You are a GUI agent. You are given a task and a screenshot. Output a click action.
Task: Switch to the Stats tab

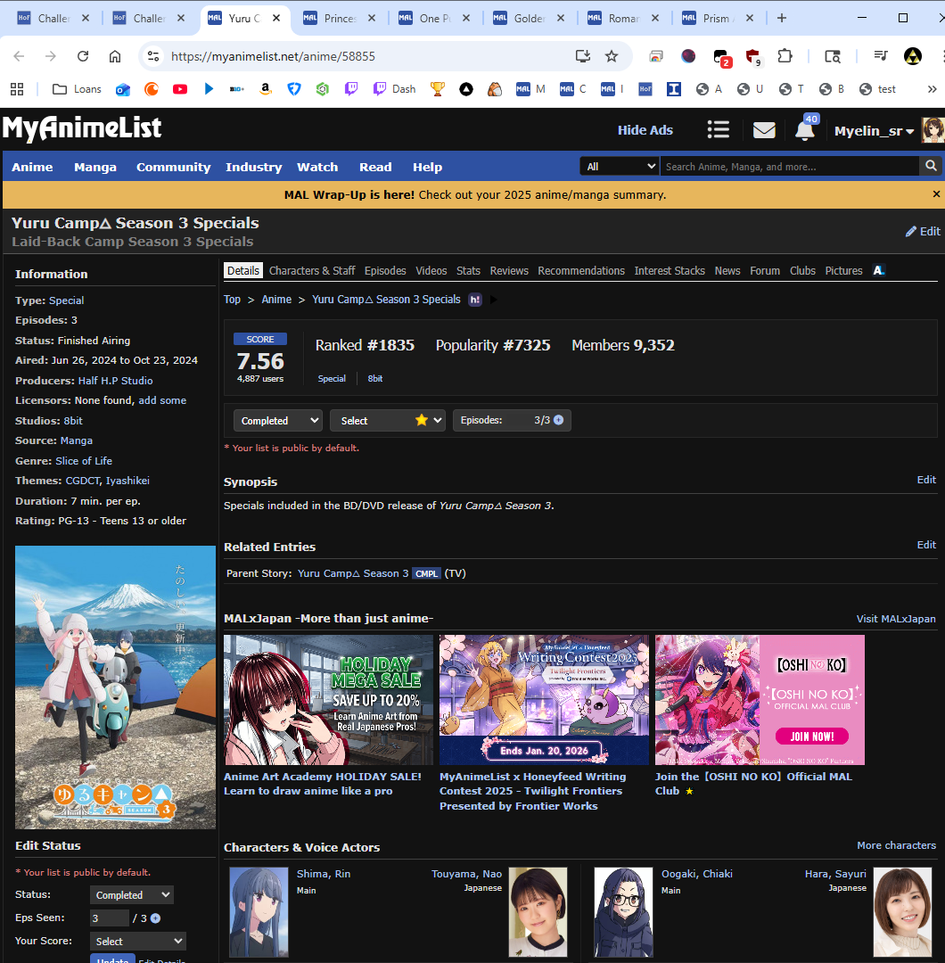(x=468, y=271)
